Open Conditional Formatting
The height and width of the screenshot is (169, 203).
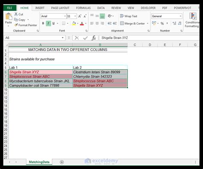tap(192, 20)
